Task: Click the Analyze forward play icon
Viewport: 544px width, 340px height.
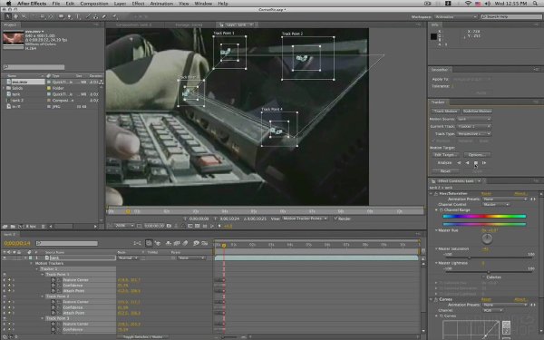Action: tap(476, 162)
